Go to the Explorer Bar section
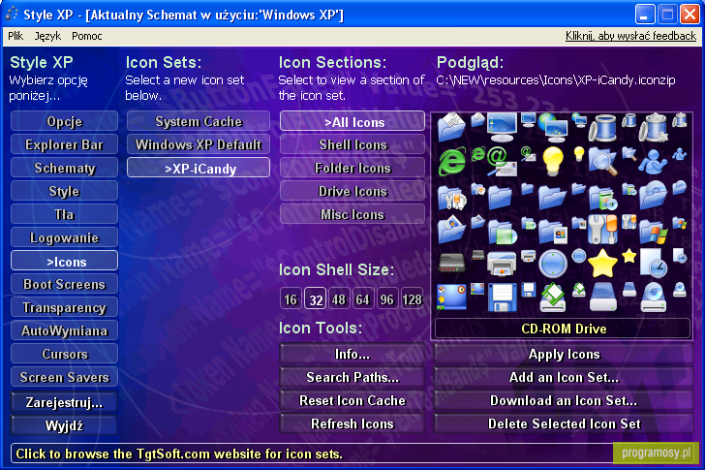The image size is (705, 470). coord(64,144)
